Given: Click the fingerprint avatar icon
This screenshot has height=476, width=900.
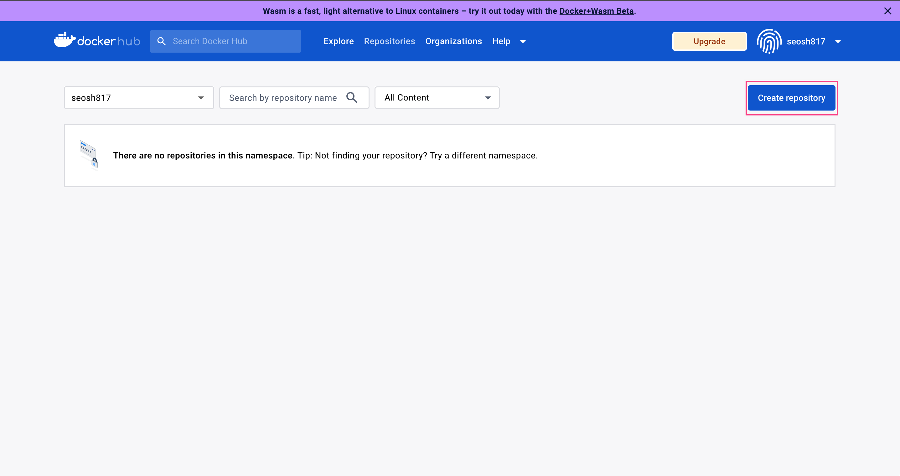Looking at the screenshot, I should [x=769, y=41].
